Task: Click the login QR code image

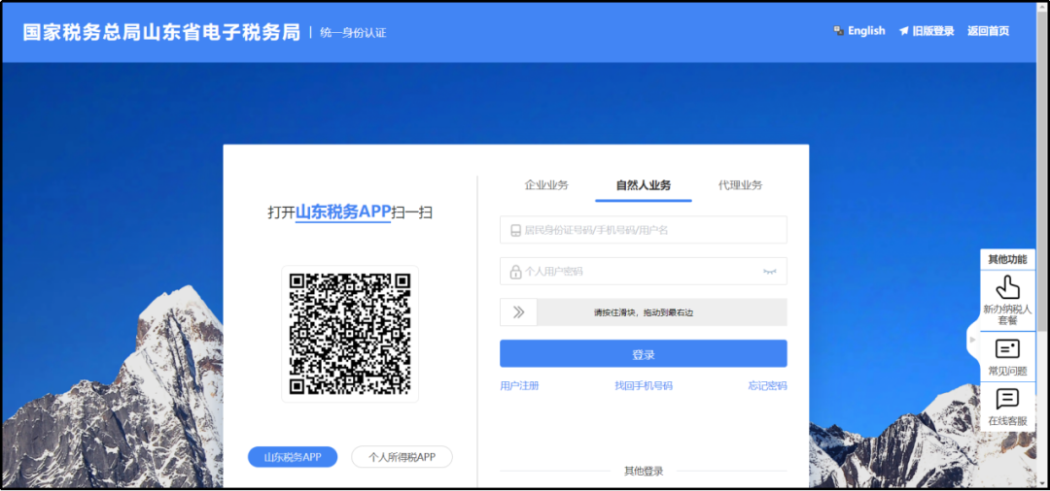Action: (350, 334)
